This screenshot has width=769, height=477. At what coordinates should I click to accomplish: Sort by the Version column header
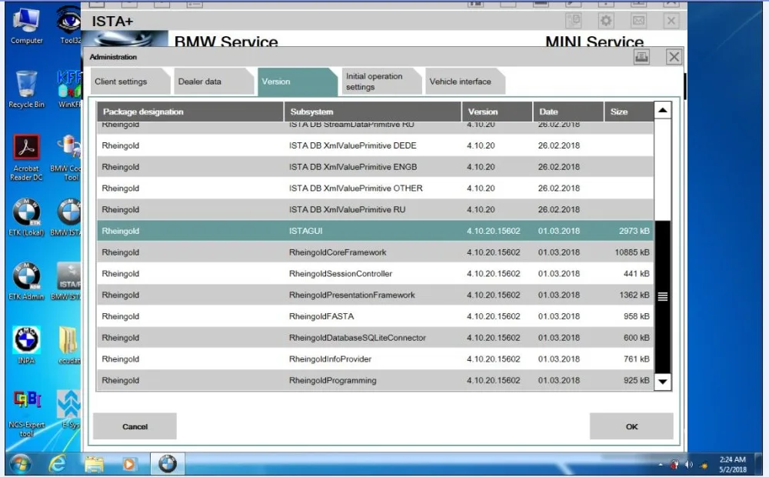[x=497, y=112]
